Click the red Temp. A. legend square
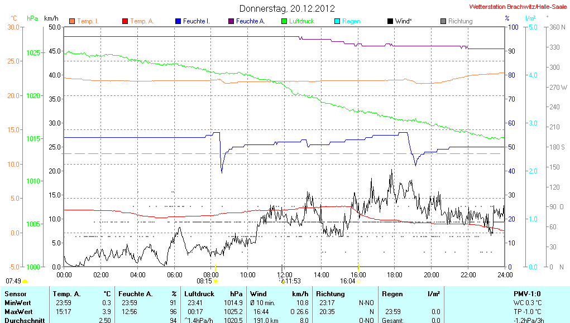Image resolution: width=570 pixels, height=323 pixels. coord(124,21)
